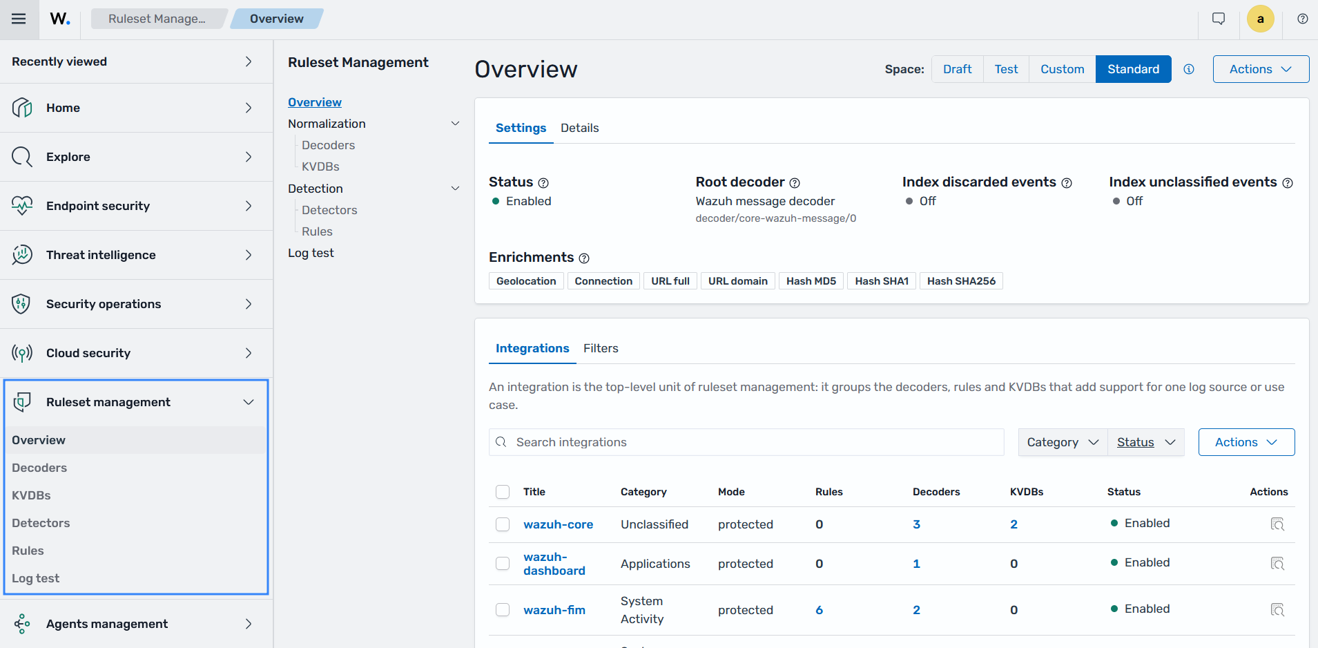Open the user avatar menu
This screenshot has height=648, width=1318.
click(1261, 19)
